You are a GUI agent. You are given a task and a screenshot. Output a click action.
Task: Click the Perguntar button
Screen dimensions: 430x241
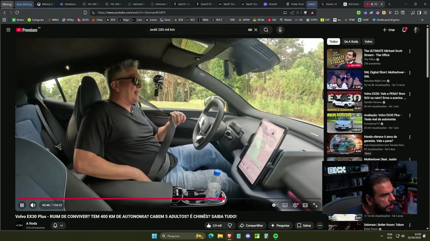[x=280, y=226]
